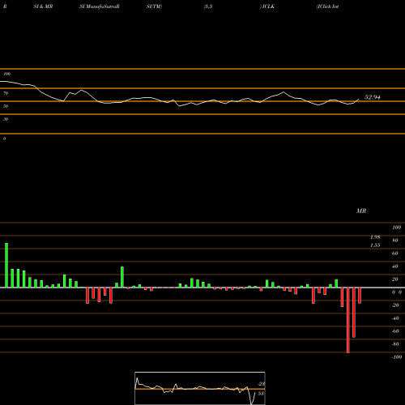Click the ICLK ticker symbol text
The image size is (405, 405).
click(x=268, y=6)
